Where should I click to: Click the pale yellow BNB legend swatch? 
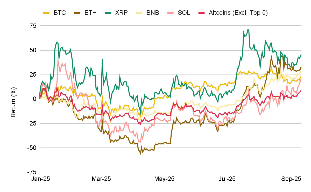click(x=139, y=13)
